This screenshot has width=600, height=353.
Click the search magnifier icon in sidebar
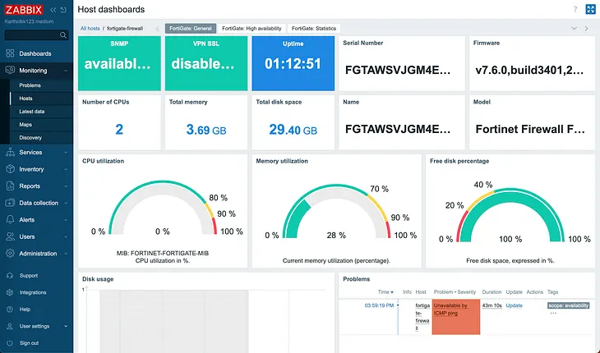pyautogui.click(x=63, y=35)
